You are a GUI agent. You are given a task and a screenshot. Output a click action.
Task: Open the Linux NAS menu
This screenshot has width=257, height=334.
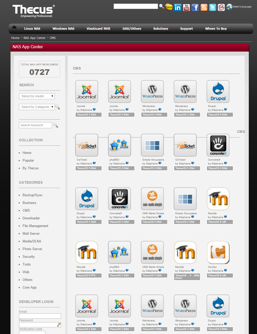[x=32, y=29]
